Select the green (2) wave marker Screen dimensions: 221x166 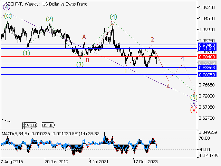pos(49,19)
